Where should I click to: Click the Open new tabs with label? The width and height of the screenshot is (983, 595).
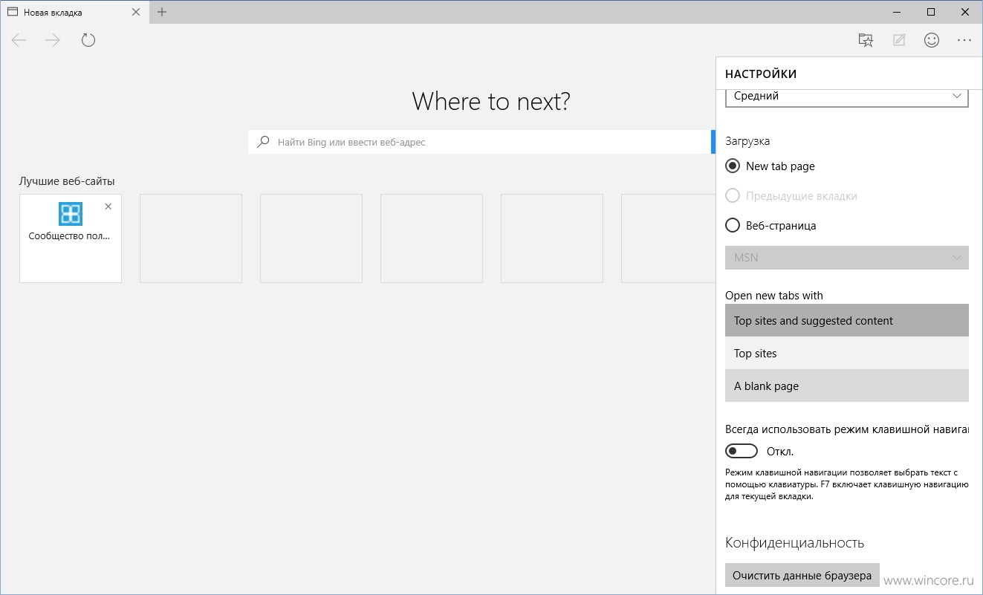(x=774, y=296)
